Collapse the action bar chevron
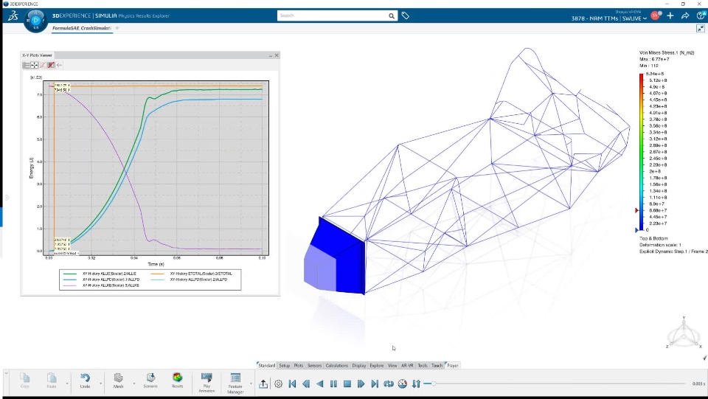708x399 pixels. [x=6, y=373]
